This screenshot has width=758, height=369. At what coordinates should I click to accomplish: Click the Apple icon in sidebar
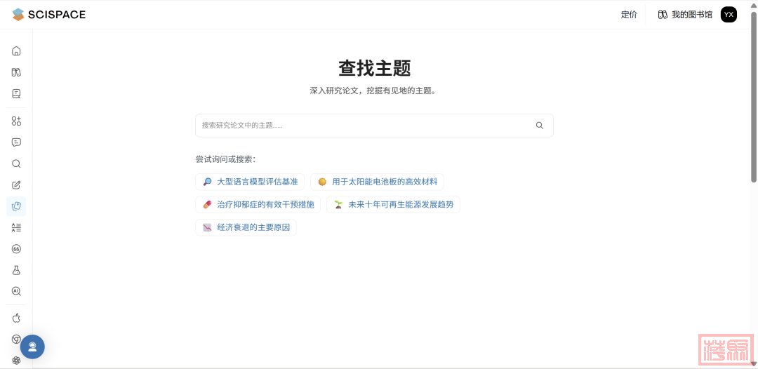tap(16, 318)
